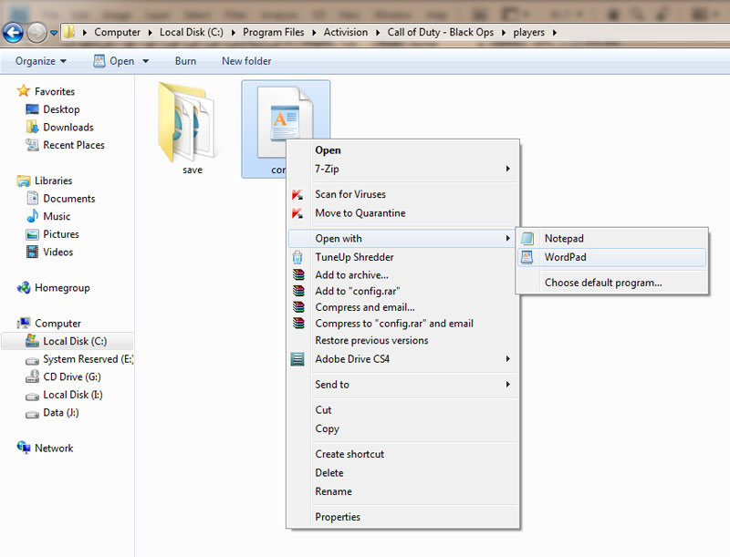730x557 pixels.
Task: Click arrow after players in breadcrumb
Action: (555, 33)
